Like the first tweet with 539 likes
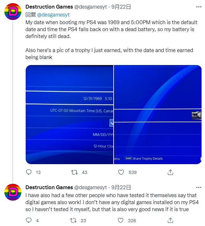 coord(121,172)
